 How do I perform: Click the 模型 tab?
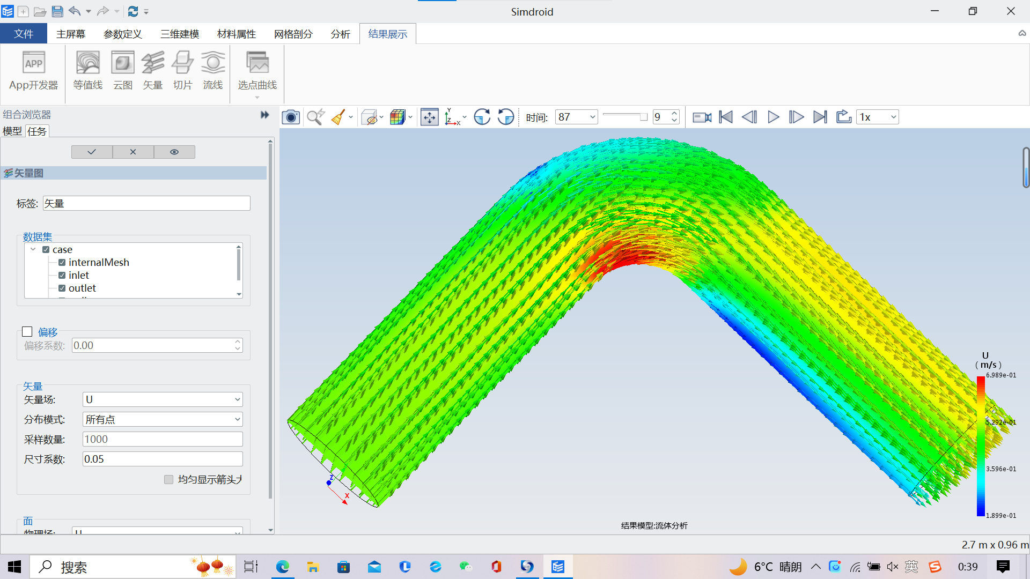click(12, 131)
